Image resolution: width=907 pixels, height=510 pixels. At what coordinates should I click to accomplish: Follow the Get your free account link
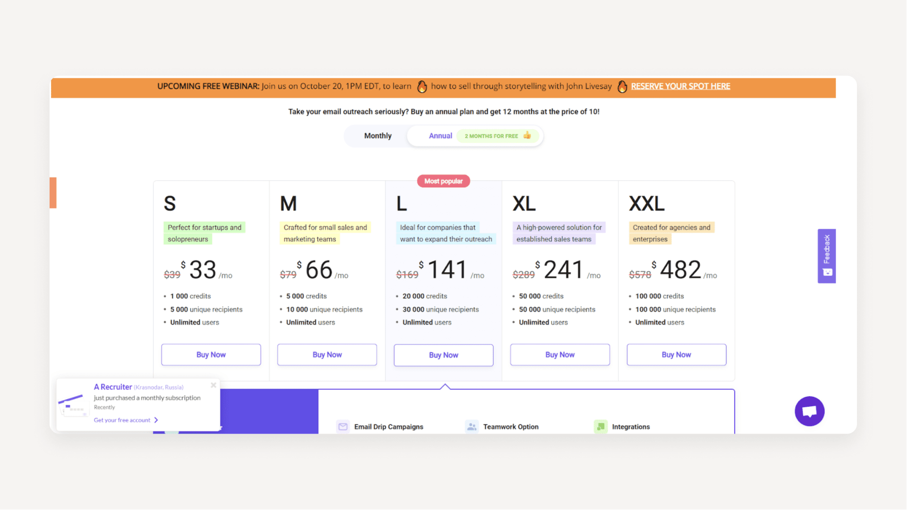tap(122, 420)
